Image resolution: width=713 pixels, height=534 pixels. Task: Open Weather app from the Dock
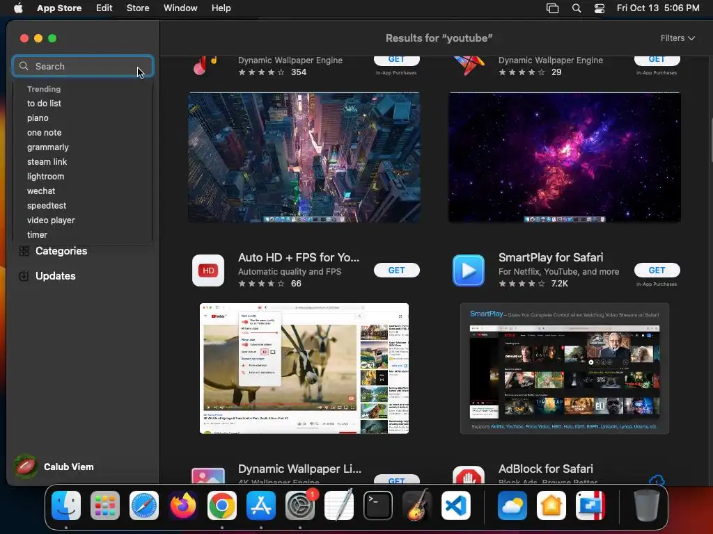tap(512, 505)
